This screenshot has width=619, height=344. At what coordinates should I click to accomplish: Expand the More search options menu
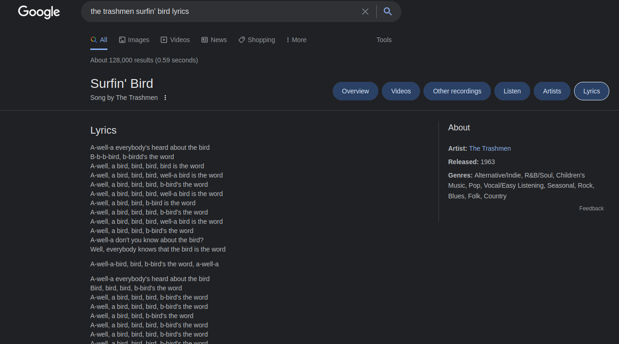(x=296, y=40)
